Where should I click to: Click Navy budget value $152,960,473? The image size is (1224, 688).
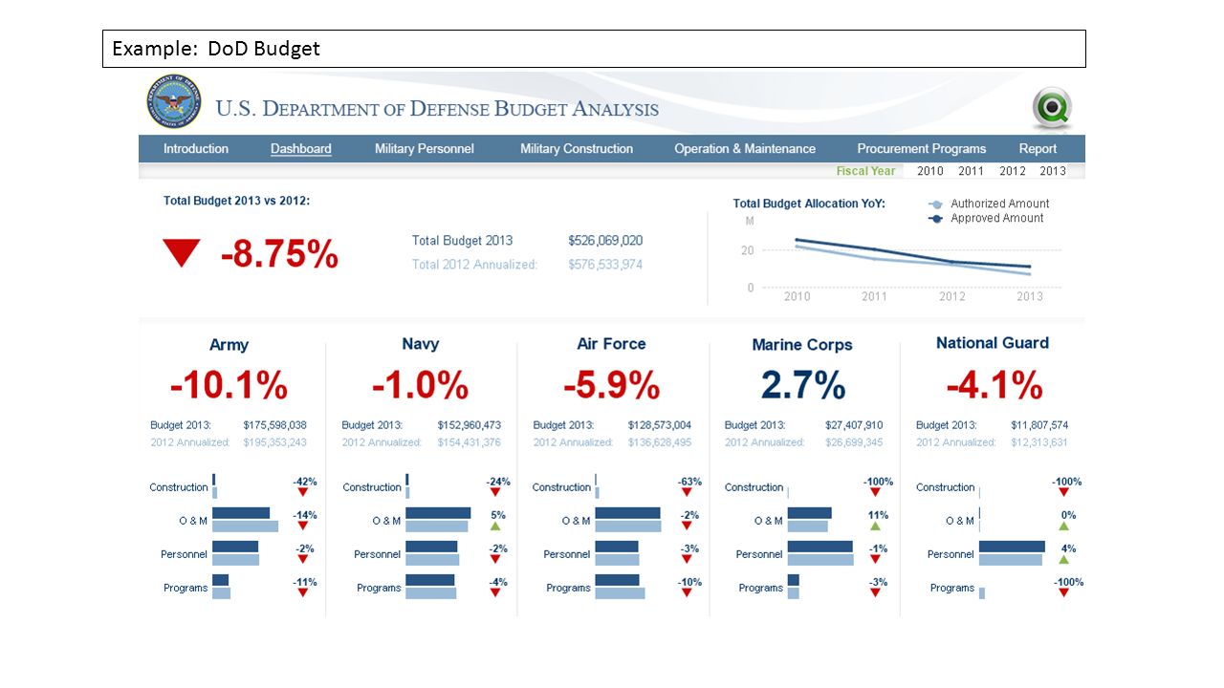[469, 425]
